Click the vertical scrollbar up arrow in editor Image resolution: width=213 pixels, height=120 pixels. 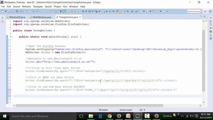[203, 21]
